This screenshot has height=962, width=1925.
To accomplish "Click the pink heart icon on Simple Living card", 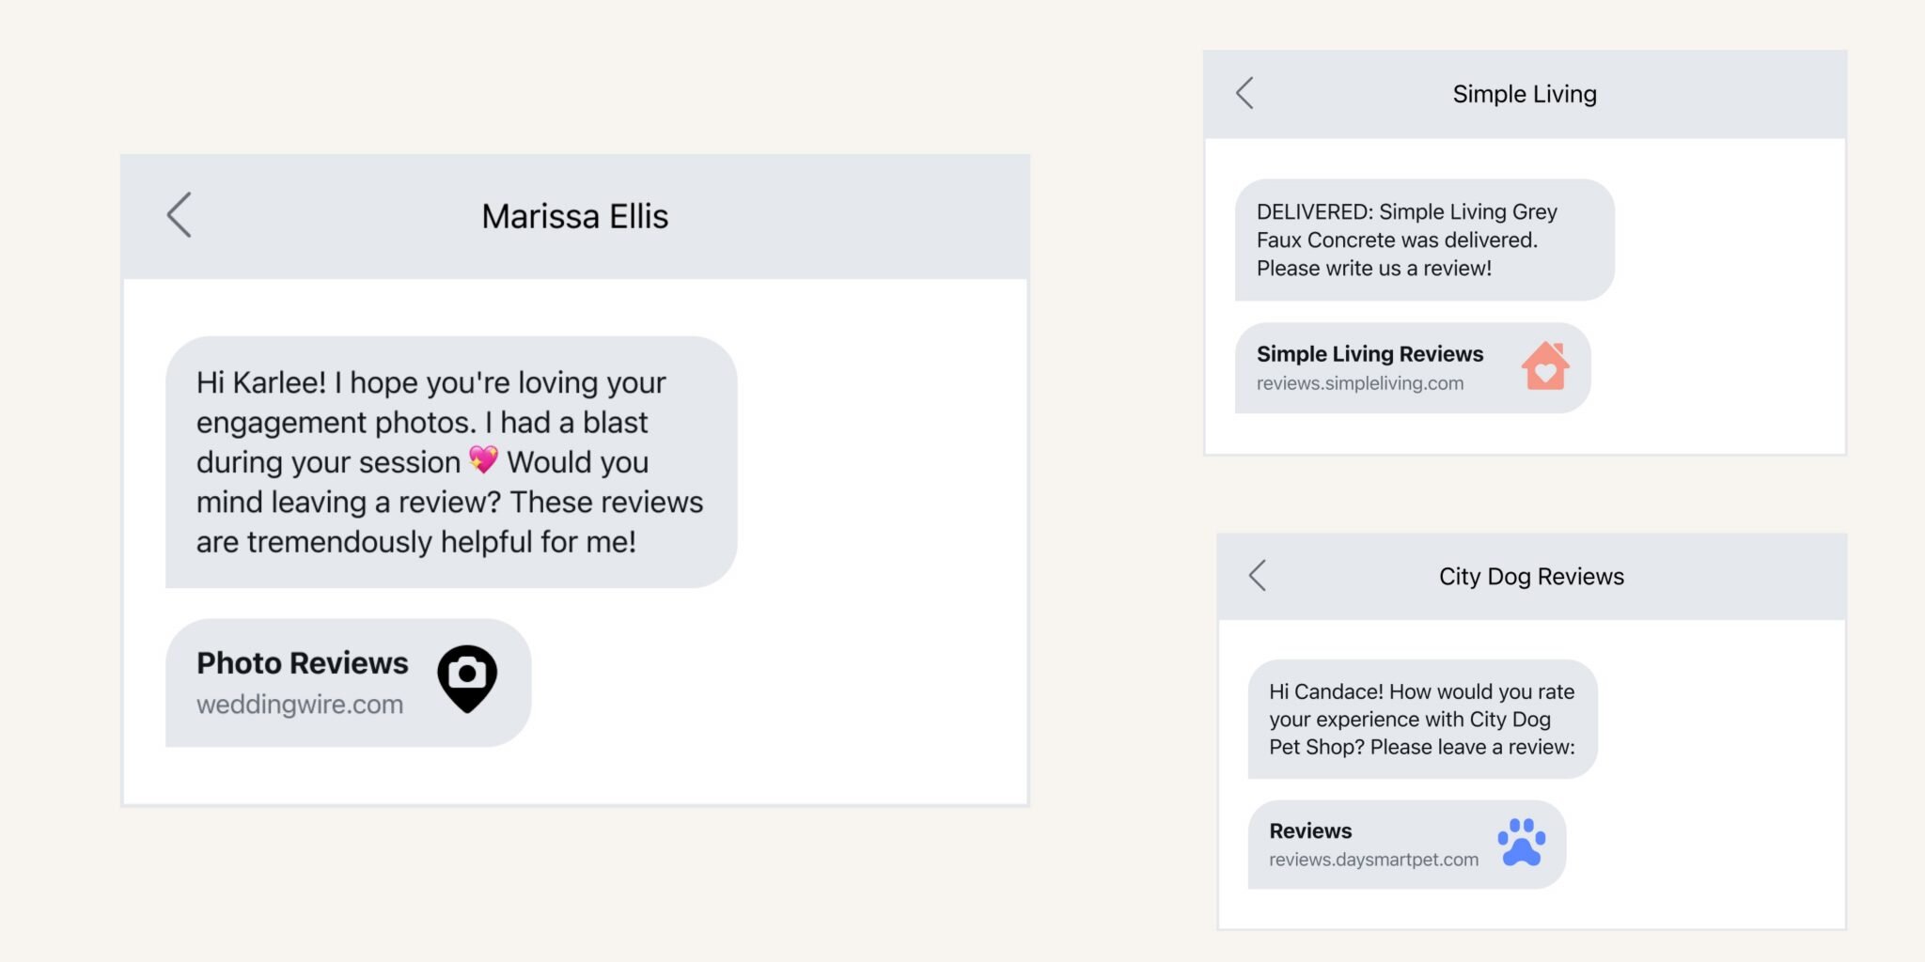I will pos(1547,368).
